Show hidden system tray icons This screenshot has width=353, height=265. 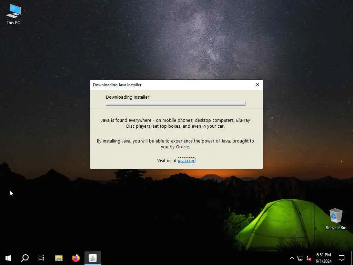[x=292, y=258]
